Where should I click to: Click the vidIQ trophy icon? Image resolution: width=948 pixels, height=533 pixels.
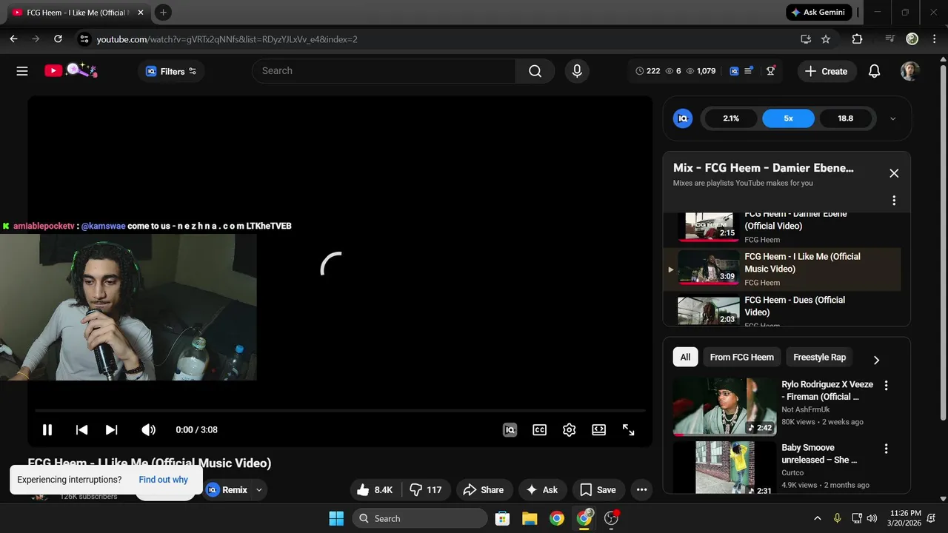pyautogui.click(x=771, y=71)
